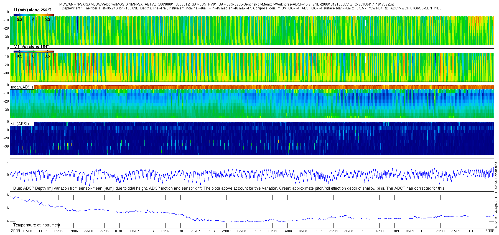This screenshot has width=499, height=235.
Task: Click the '07/06' date tick label
Action: (x=28, y=231)
